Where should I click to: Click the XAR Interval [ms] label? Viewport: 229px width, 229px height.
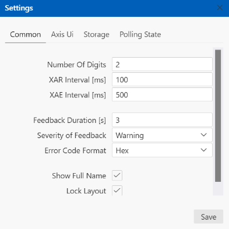(77, 80)
